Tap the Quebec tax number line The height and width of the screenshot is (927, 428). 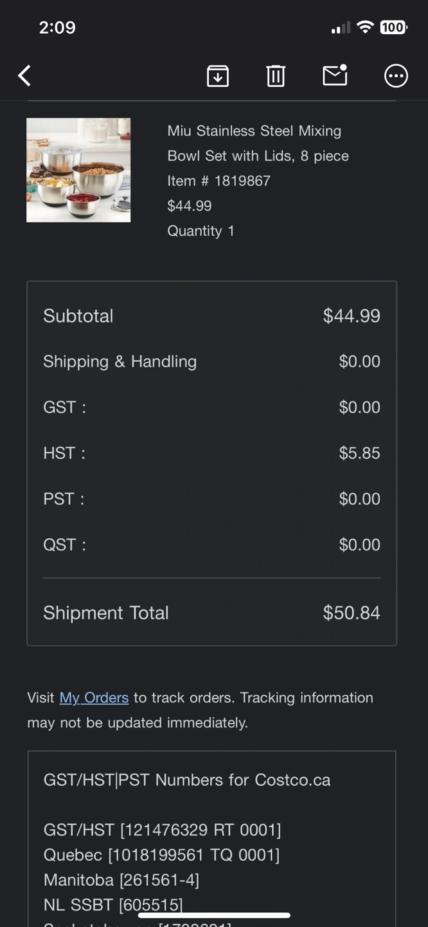coord(161,855)
